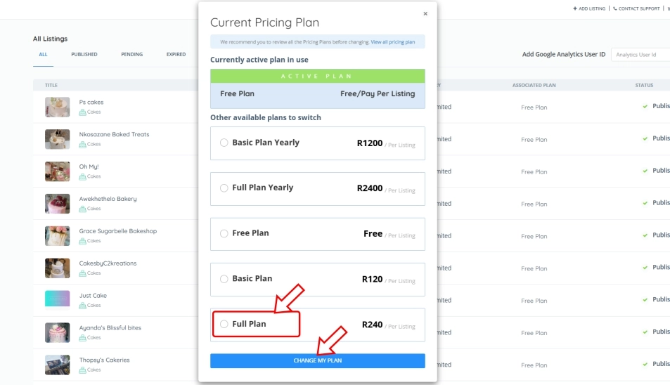
Task: Open Contact Support phone link
Action: coord(636,8)
